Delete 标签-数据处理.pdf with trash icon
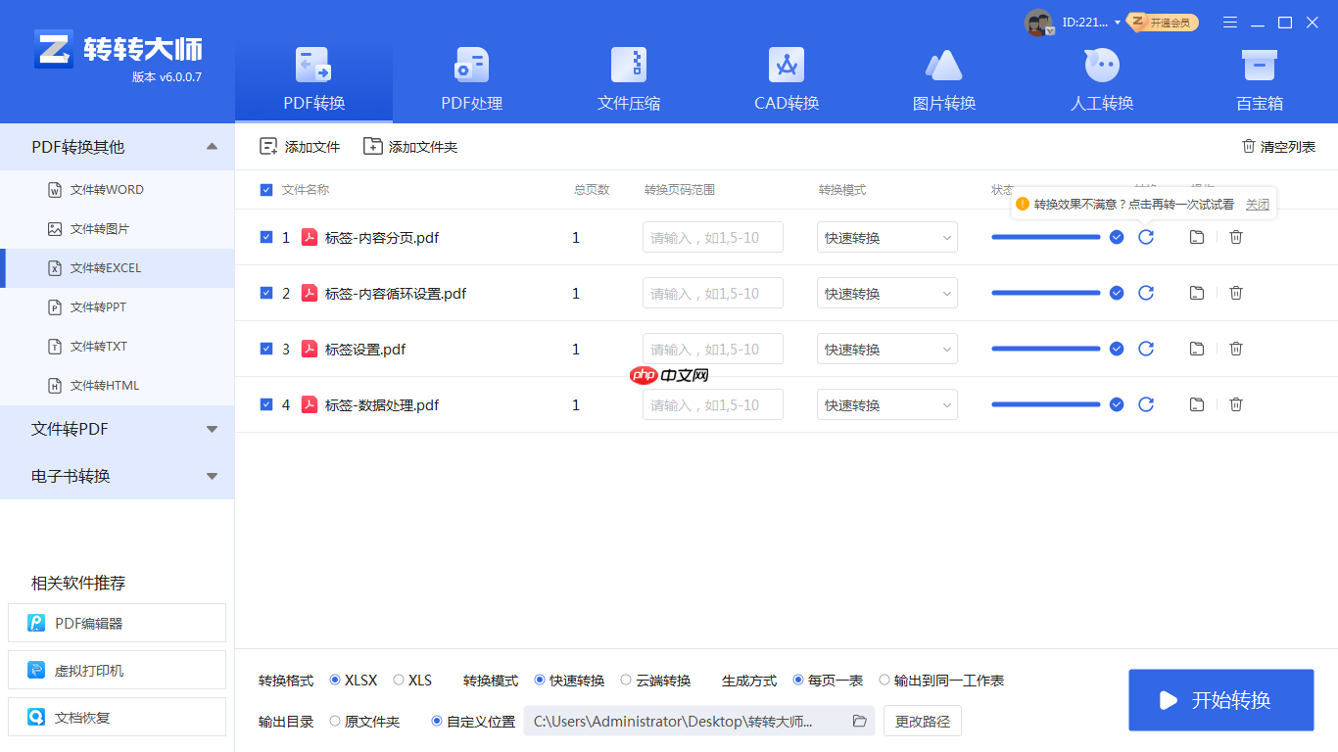 [x=1236, y=404]
